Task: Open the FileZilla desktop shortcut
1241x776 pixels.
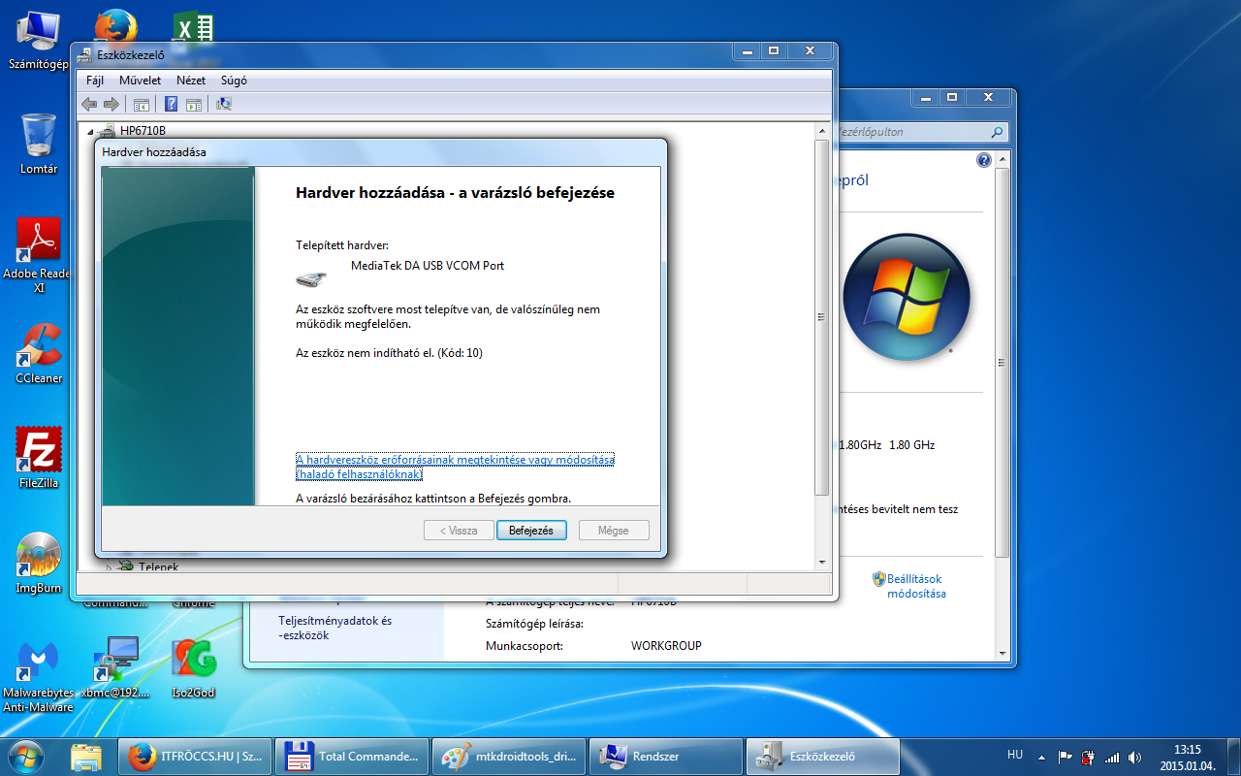Action: click(39, 456)
